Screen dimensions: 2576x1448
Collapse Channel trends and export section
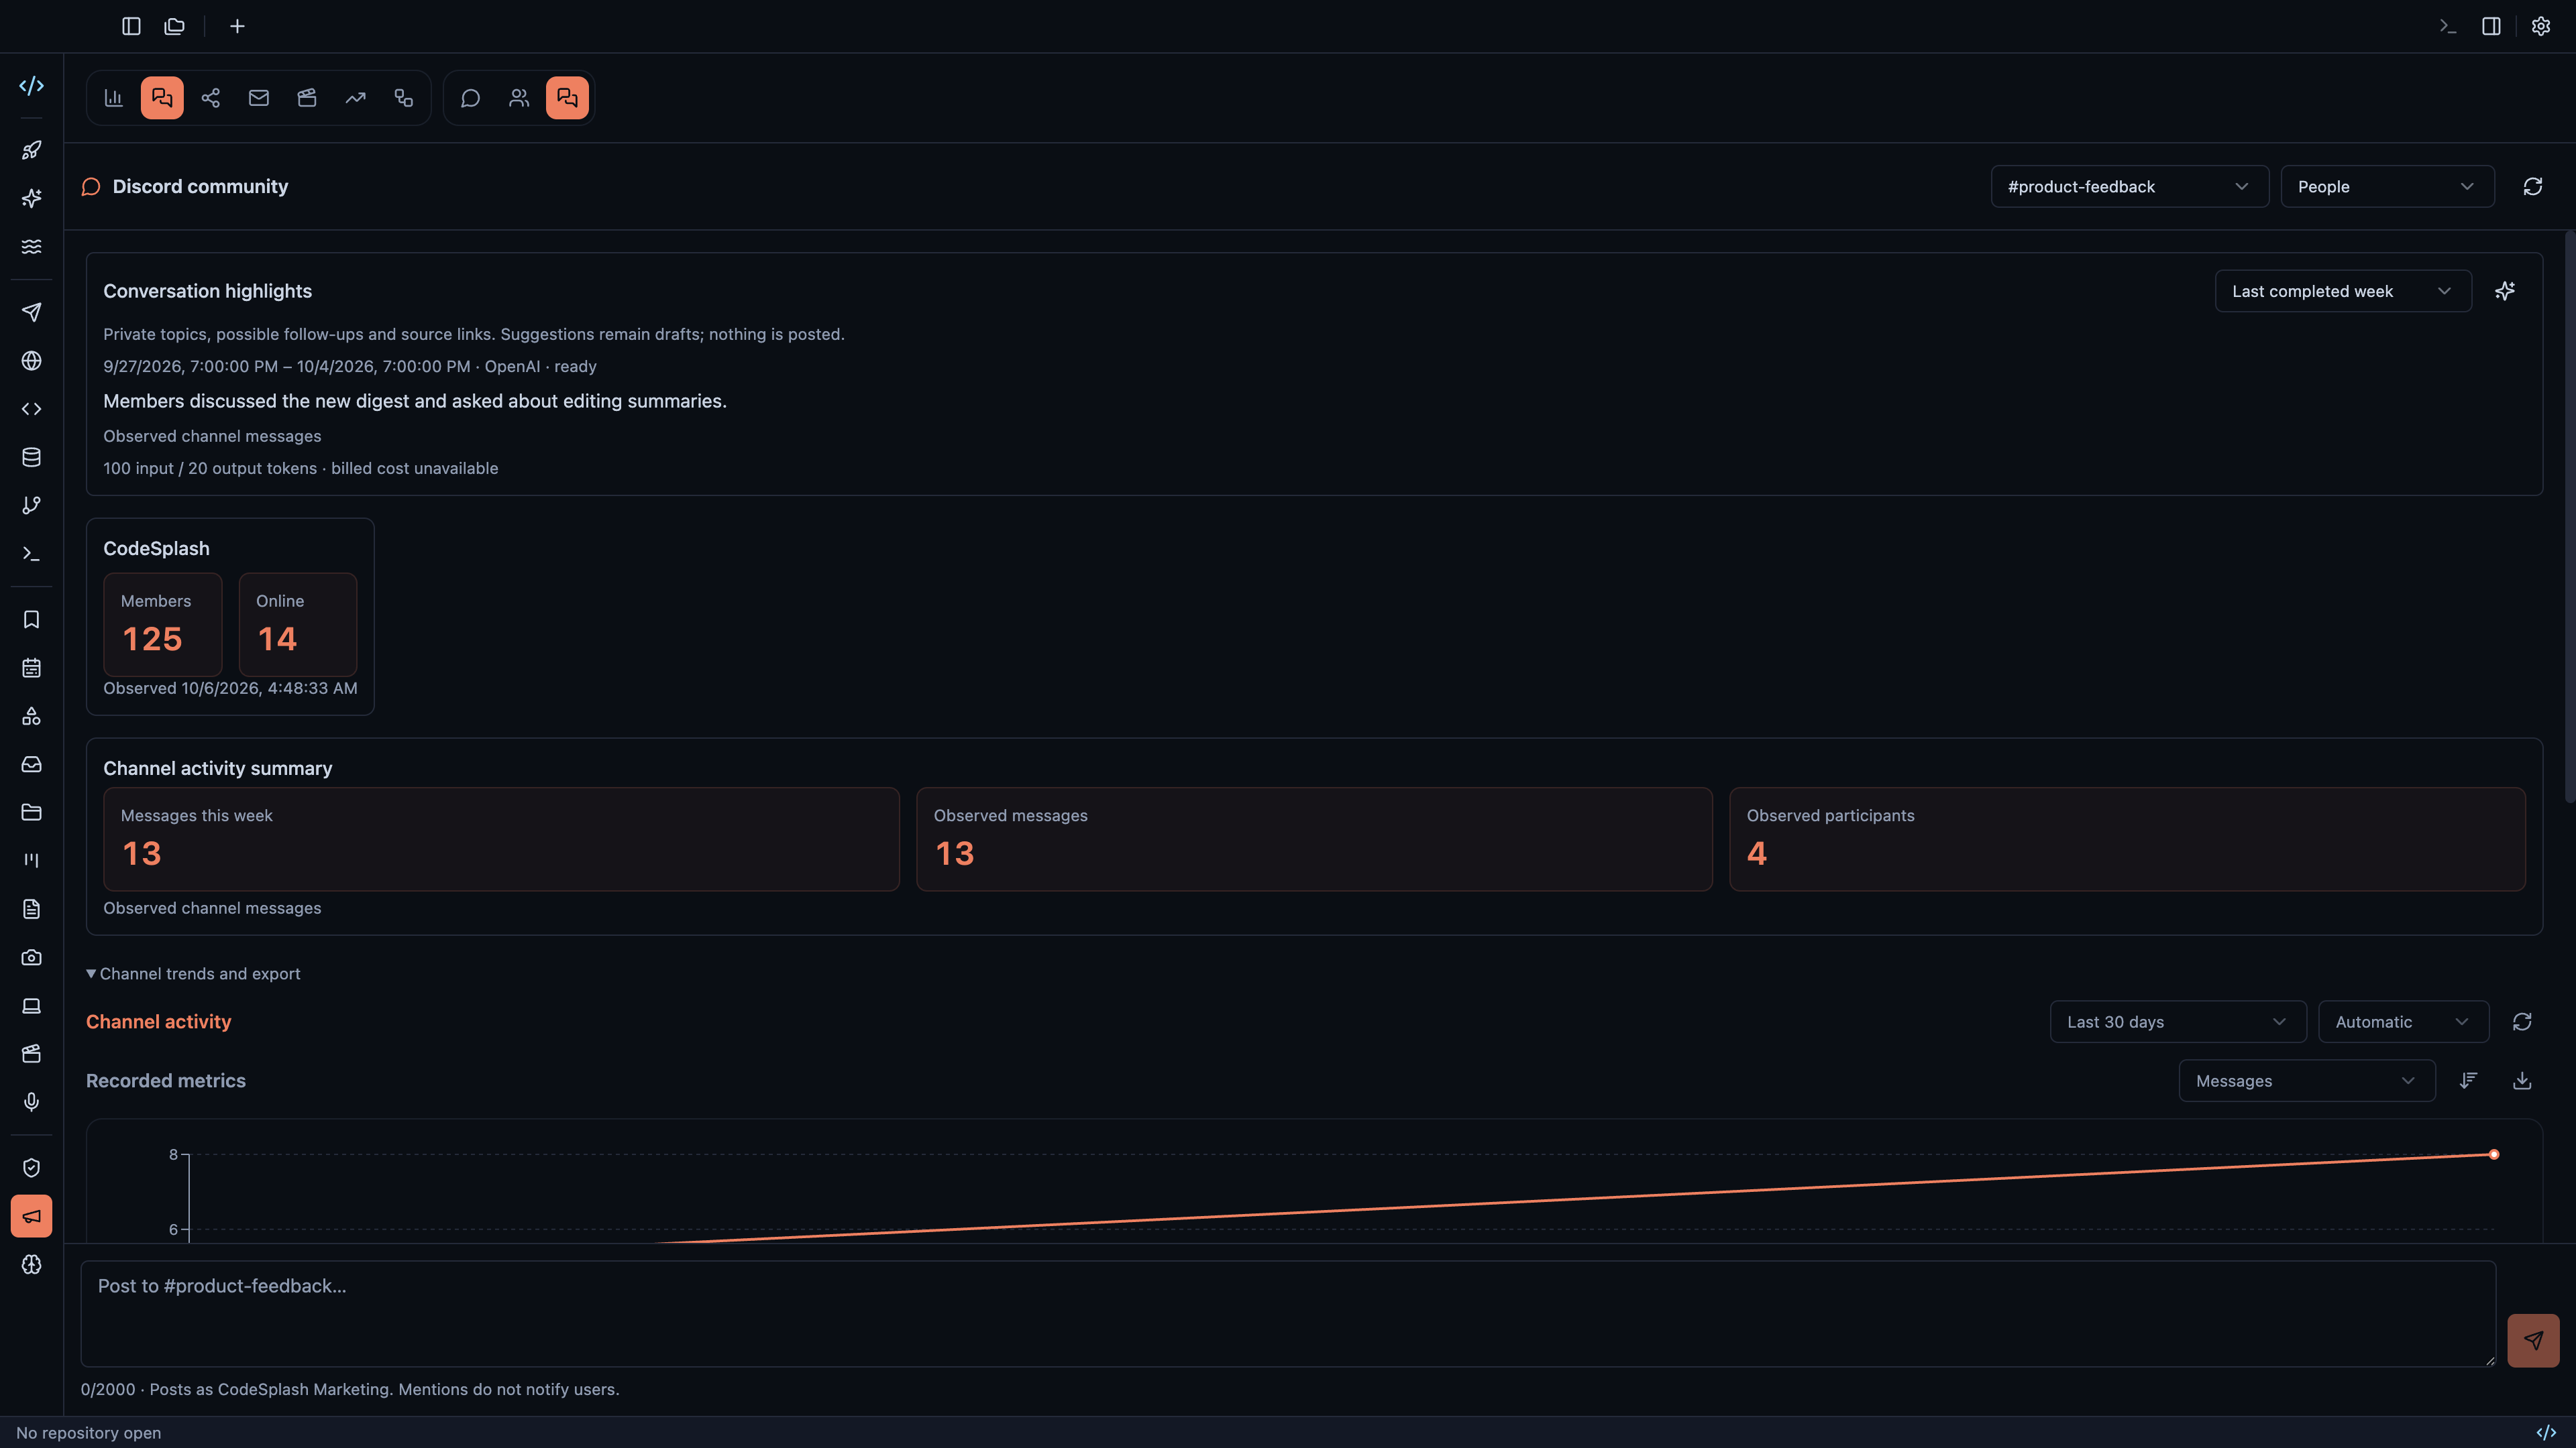(193, 973)
